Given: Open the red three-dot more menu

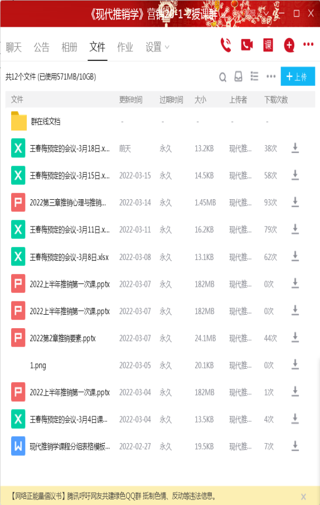Looking at the screenshot, I should pyautogui.click(x=308, y=45).
